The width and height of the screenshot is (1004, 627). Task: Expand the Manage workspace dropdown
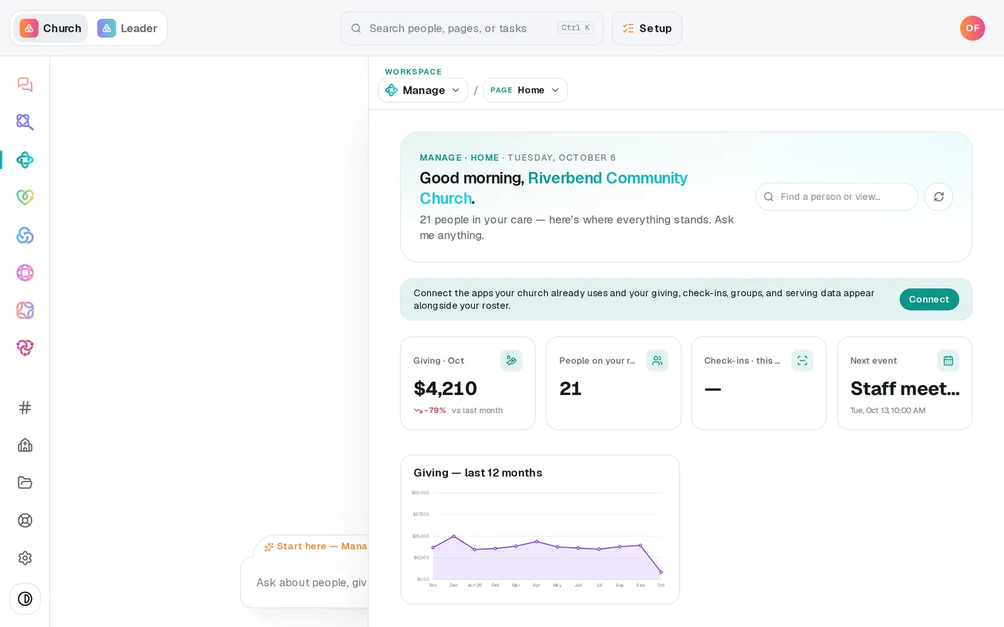(423, 90)
